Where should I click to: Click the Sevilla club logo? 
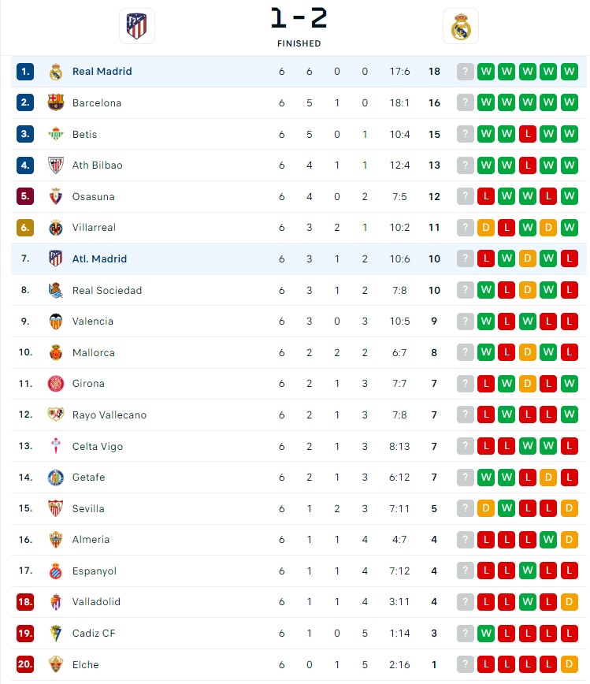click(55, 508)
